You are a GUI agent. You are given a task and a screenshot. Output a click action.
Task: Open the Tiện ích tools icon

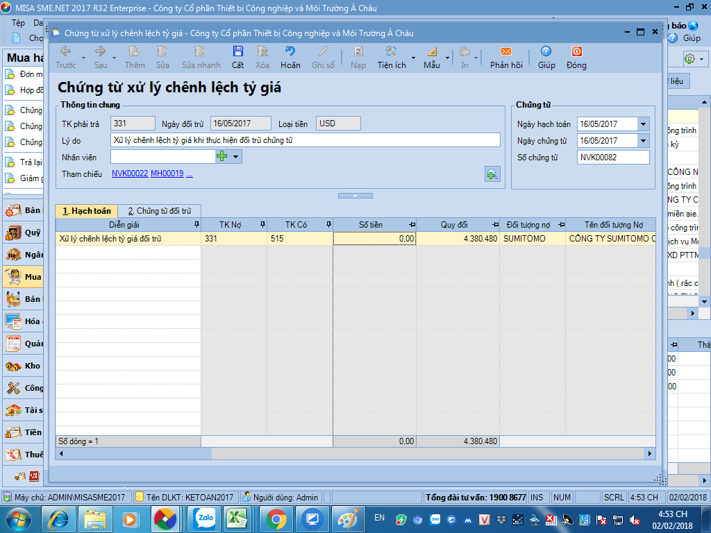coord(392,51)
